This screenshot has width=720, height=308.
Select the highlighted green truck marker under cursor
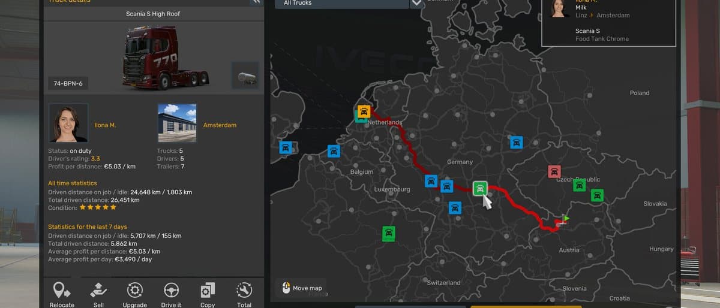click(x=479, y=189)
